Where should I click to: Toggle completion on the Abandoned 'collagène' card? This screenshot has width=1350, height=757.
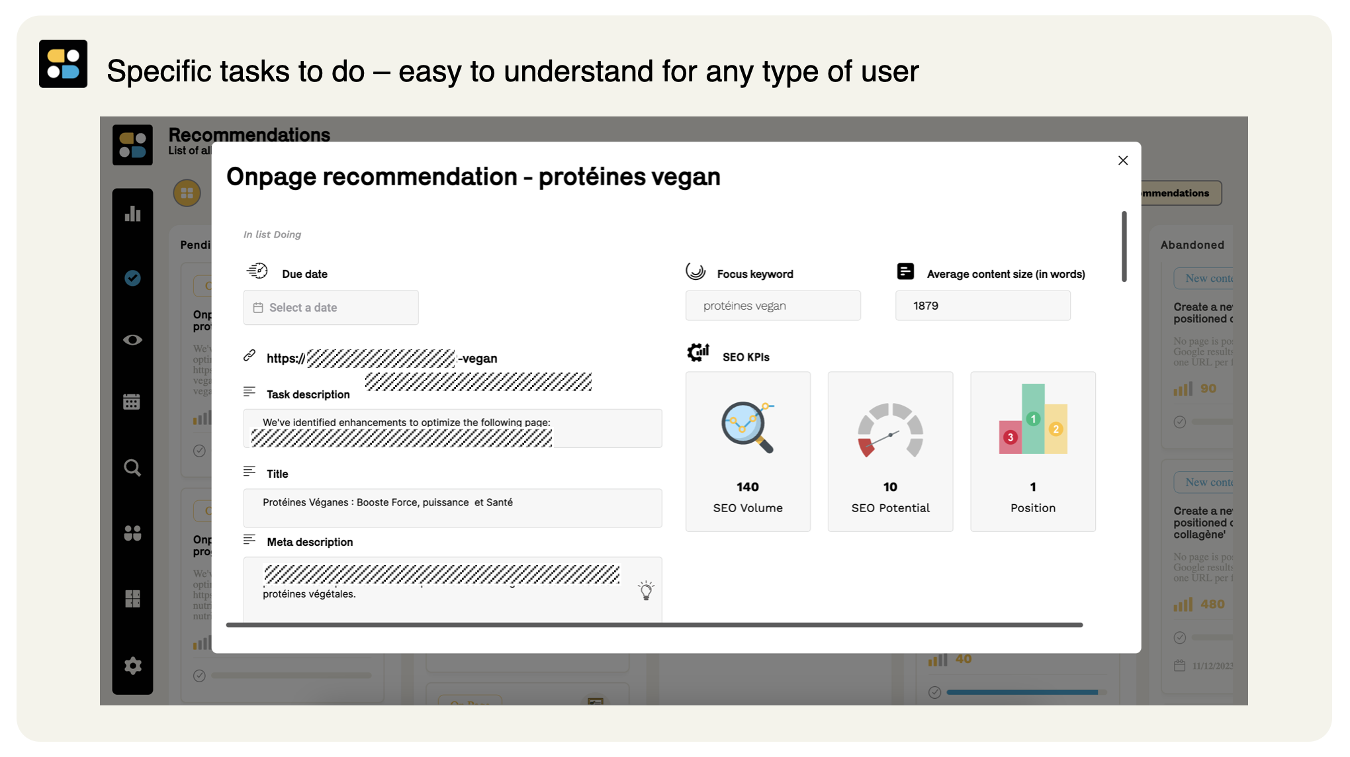(1180, 637)
